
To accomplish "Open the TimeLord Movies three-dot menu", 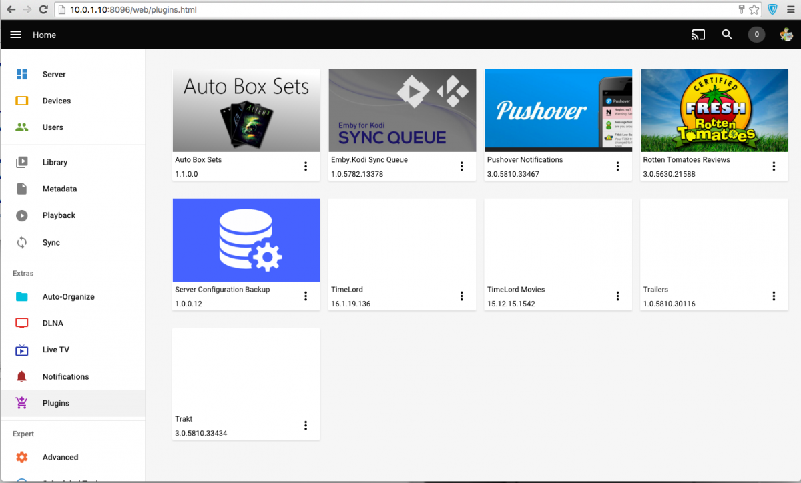I will (617, 296).
